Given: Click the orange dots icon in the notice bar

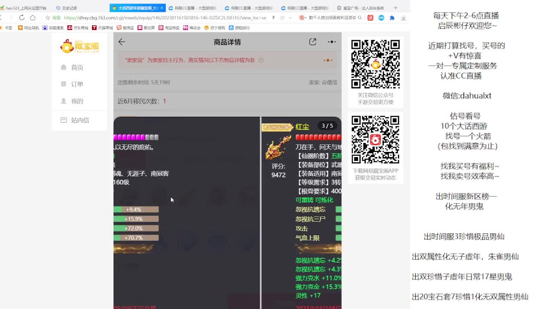Looking at the screenshot, I should 327,60.
